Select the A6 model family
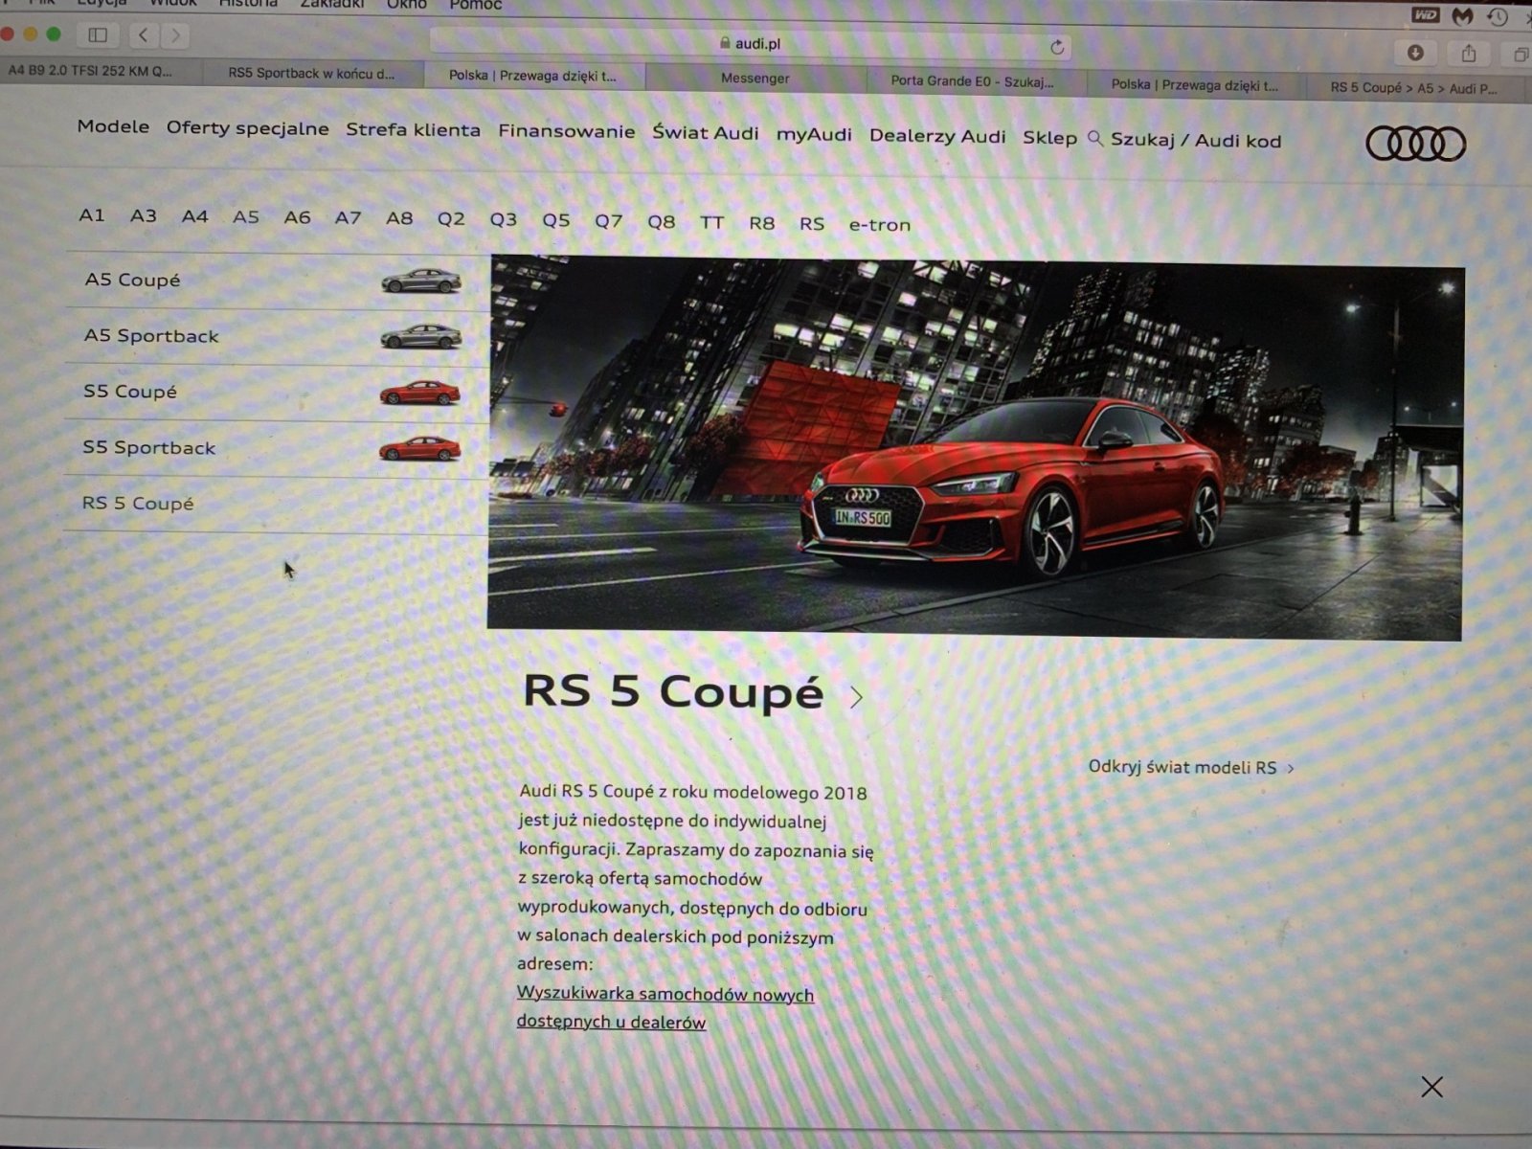The image size is (1532, 1149). pyautogui.click(x=297, y=218)
